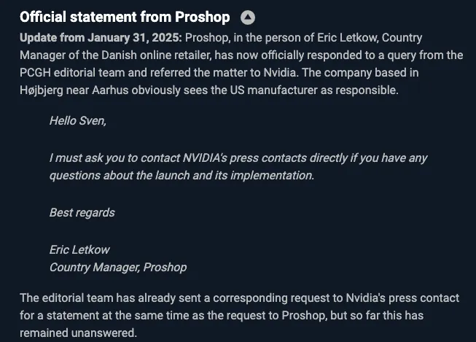The height and width of the screenshot is (342, 476).
Task: Click the bold 'Update from January 31, 2025:' text
Action: pos(101,38)
